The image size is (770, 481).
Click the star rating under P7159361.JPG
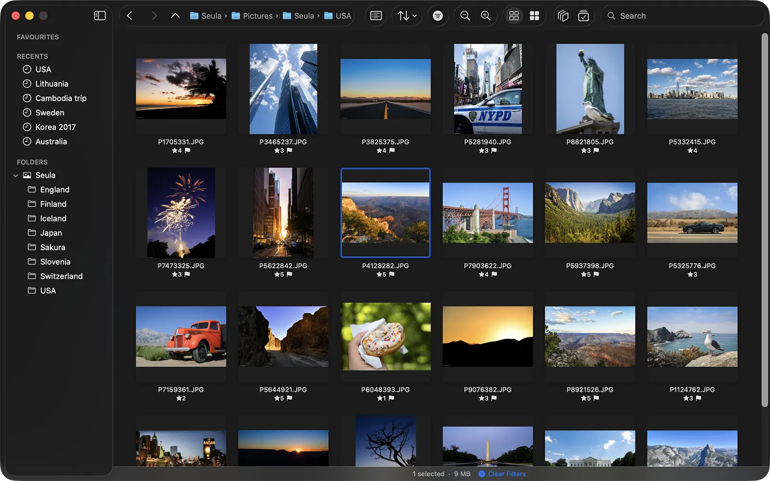click(x=181, y=398)
